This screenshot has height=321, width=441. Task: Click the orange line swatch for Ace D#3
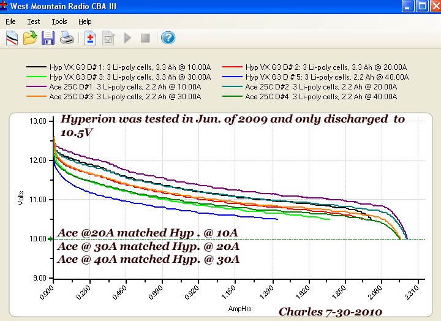(x=36, y=97)
